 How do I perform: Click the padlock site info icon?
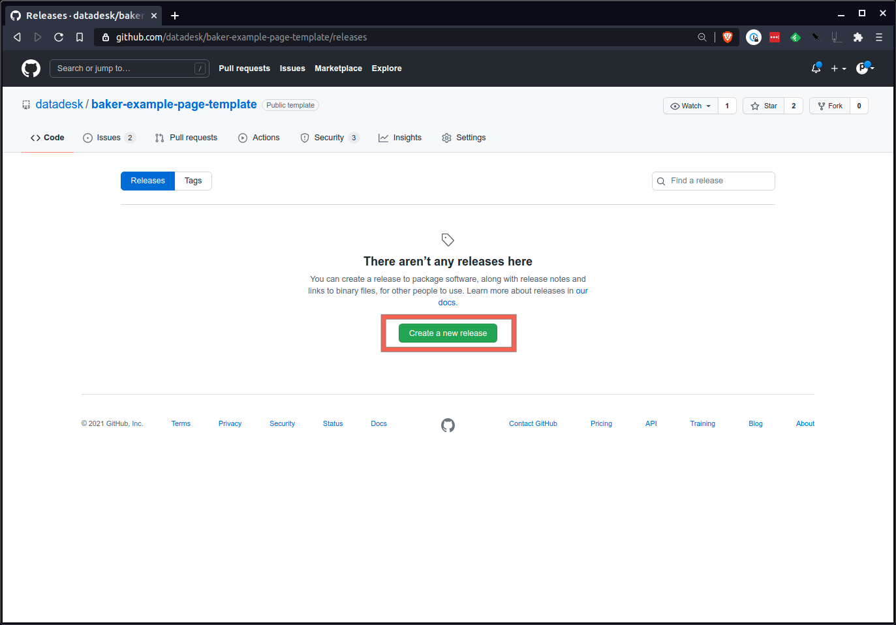tap(106, 37)
